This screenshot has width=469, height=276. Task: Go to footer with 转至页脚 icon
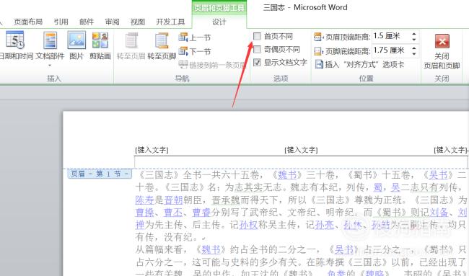click(x=162, y=40)
